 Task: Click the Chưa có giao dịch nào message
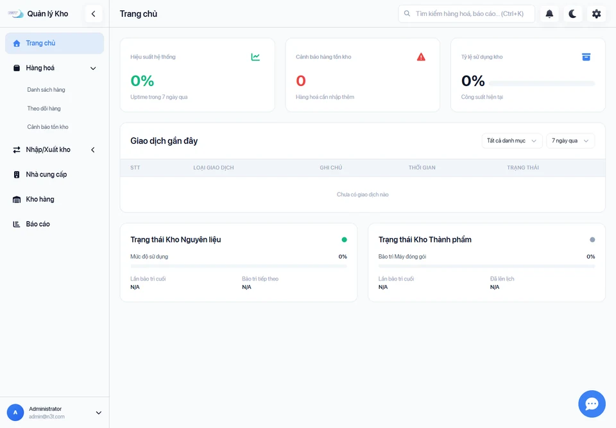click(x=363, y=194)
